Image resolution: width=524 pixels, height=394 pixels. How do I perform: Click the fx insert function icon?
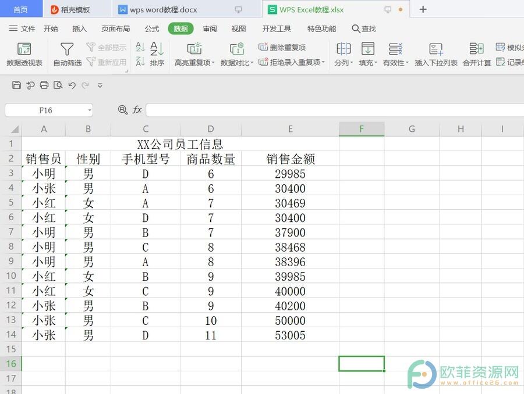[x=137, y=110]
